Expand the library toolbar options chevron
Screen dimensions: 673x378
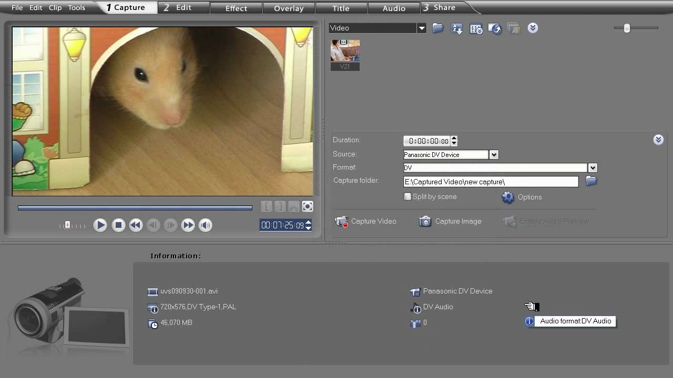pyautogui.click(x=533, y=28)
